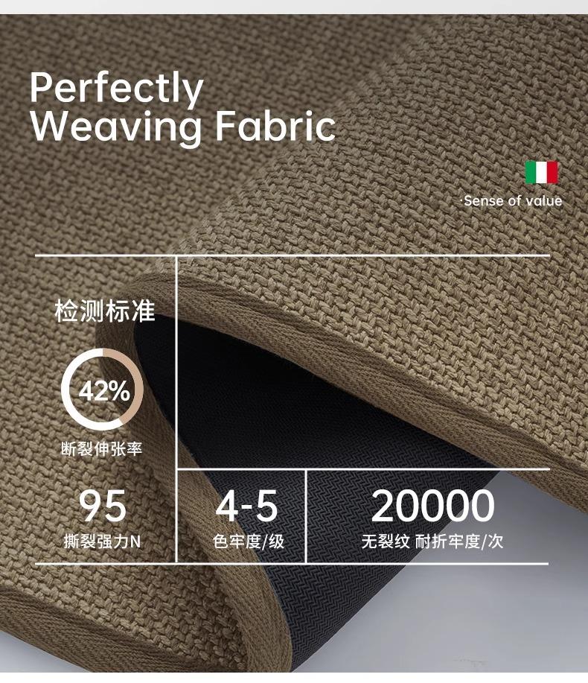Click the 断裂伸张率 label
The image size is (588, 683).
point(102,448)
